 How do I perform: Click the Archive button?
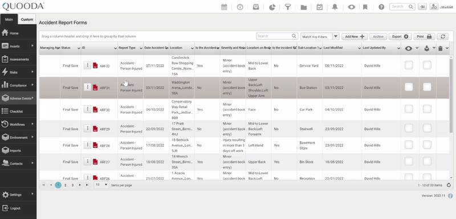pyautogui.click(x=378, y=36)
